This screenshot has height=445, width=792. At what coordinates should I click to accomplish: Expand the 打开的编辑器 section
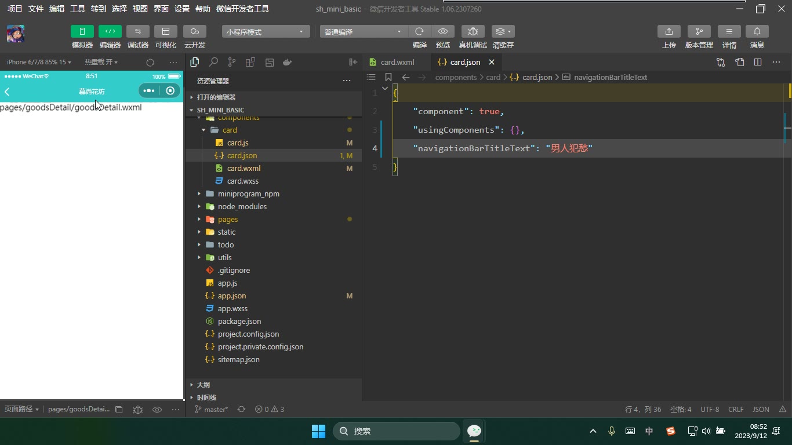pos(273,97)
